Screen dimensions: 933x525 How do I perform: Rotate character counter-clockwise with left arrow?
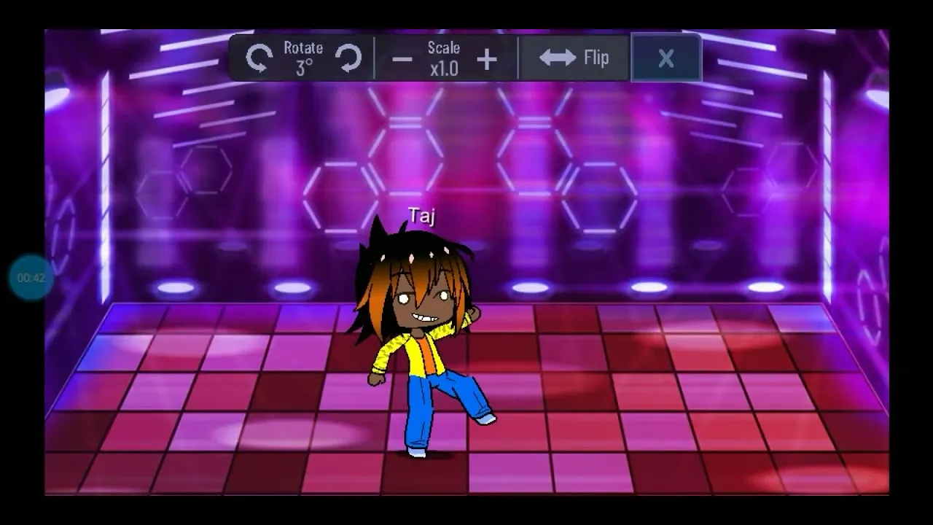tap(259, 58)
